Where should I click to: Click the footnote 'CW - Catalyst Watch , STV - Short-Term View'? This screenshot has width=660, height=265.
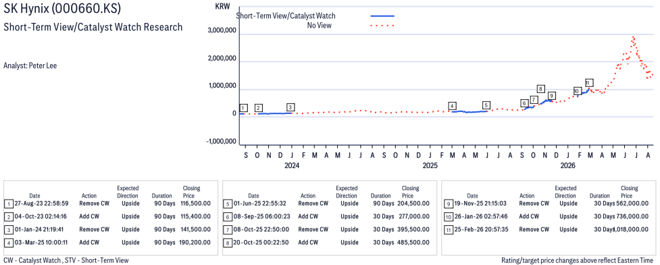point(66,260)
